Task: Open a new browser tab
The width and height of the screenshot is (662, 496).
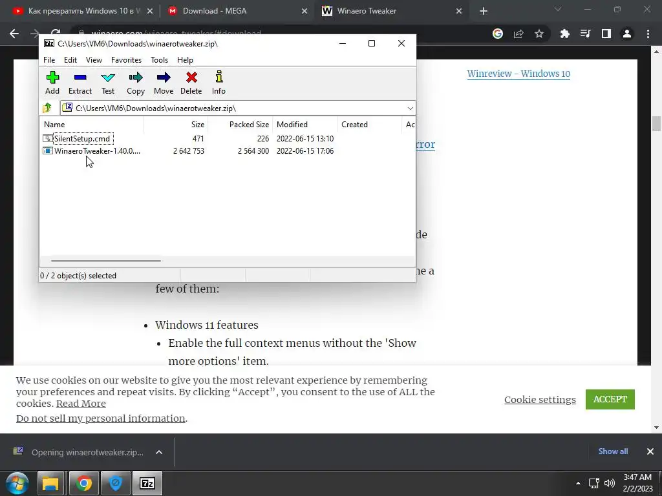Action: tap(484, 12)
